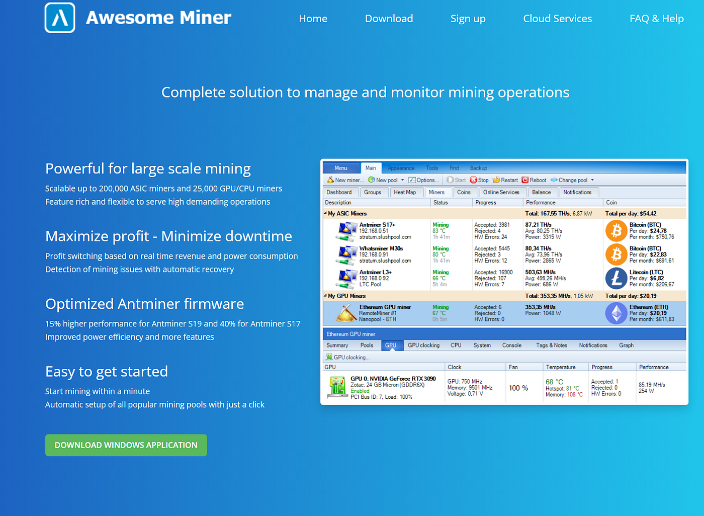Reboot the miner

pos(534,180)
